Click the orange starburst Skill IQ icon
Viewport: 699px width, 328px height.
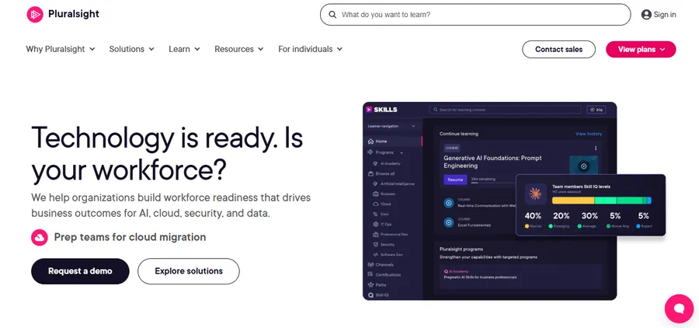pyautogui.click(x=535, y=194)
